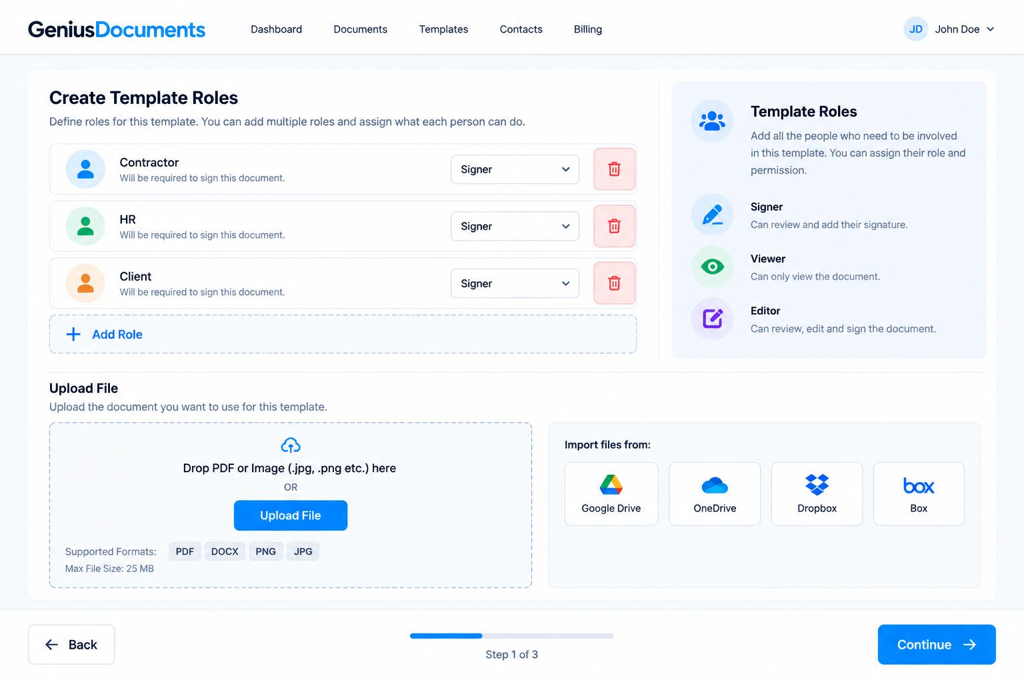Click the right arrow icon in Continue button

coord(970,645)
